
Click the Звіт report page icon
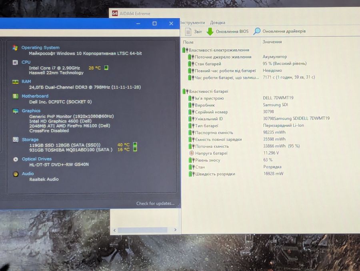[x=188, y=32]
